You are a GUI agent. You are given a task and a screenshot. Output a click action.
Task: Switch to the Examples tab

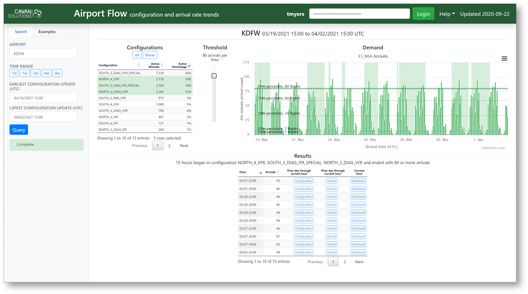pyautogui.click(x=47, y=31)
